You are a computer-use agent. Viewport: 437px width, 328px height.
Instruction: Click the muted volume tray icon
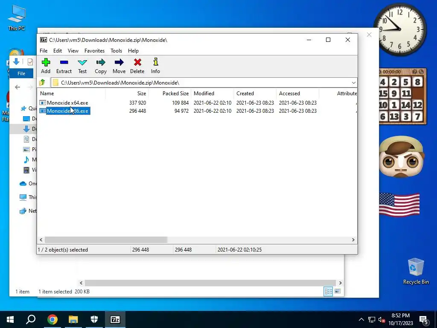coord(382,319)
